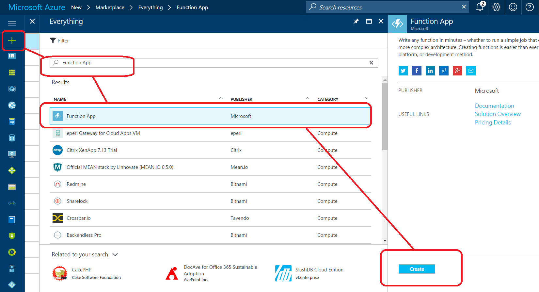
Task: Open the help question mark icon
Action: (530, 7)
